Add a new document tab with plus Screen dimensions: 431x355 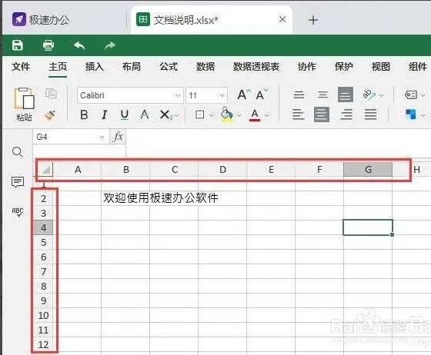pos(313,20)
